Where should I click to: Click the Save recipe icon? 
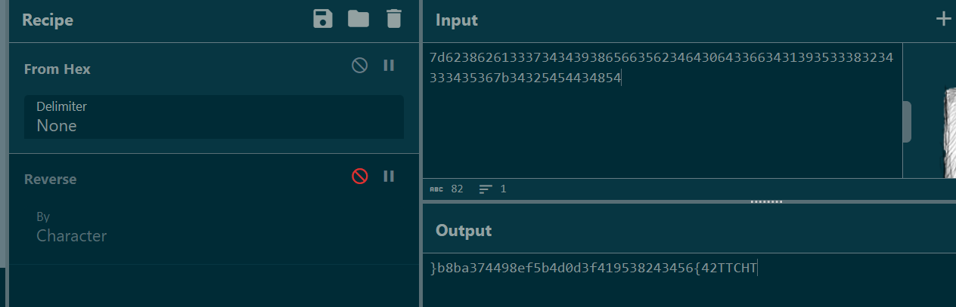pyautogui.click(x=323, y=20)
